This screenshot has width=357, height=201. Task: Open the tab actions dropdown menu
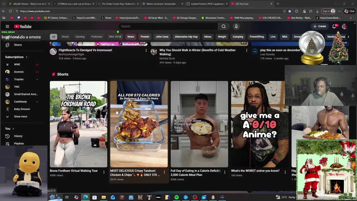(x=4, y=4)
